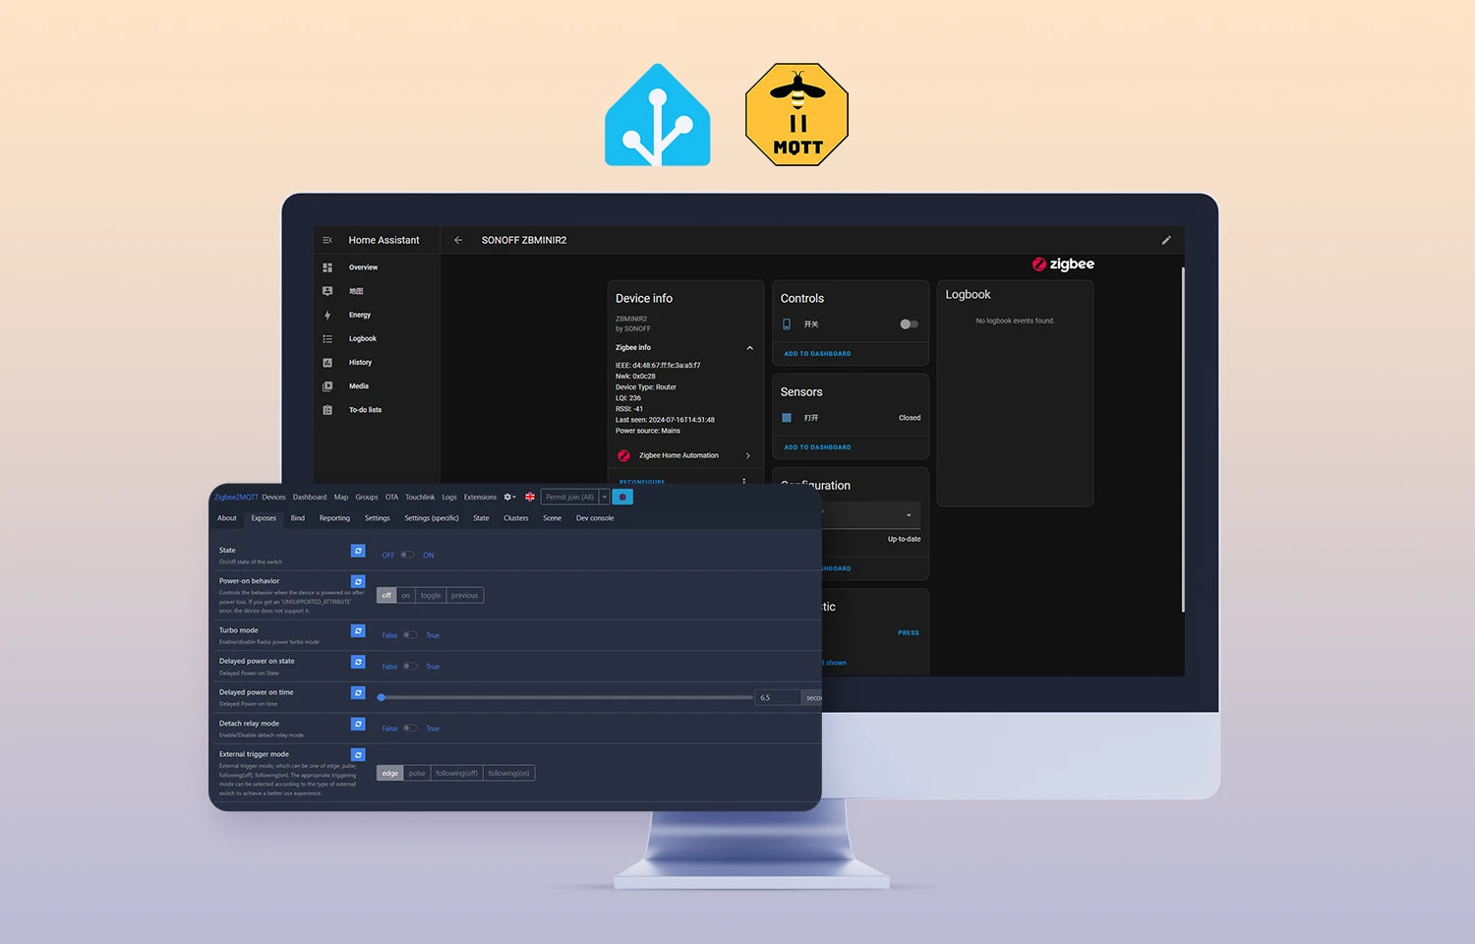The height and width of the screenshot is (944, 1475).
Task: Click the edit pencil icon for SONOFF ZBMINIR2
Action: click(1166, 240)
